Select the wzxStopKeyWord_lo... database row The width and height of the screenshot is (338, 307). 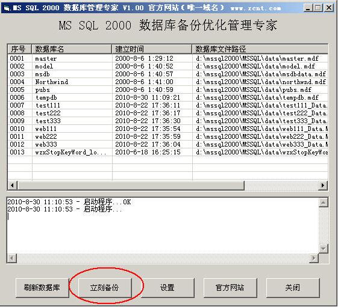click(167, 152)
